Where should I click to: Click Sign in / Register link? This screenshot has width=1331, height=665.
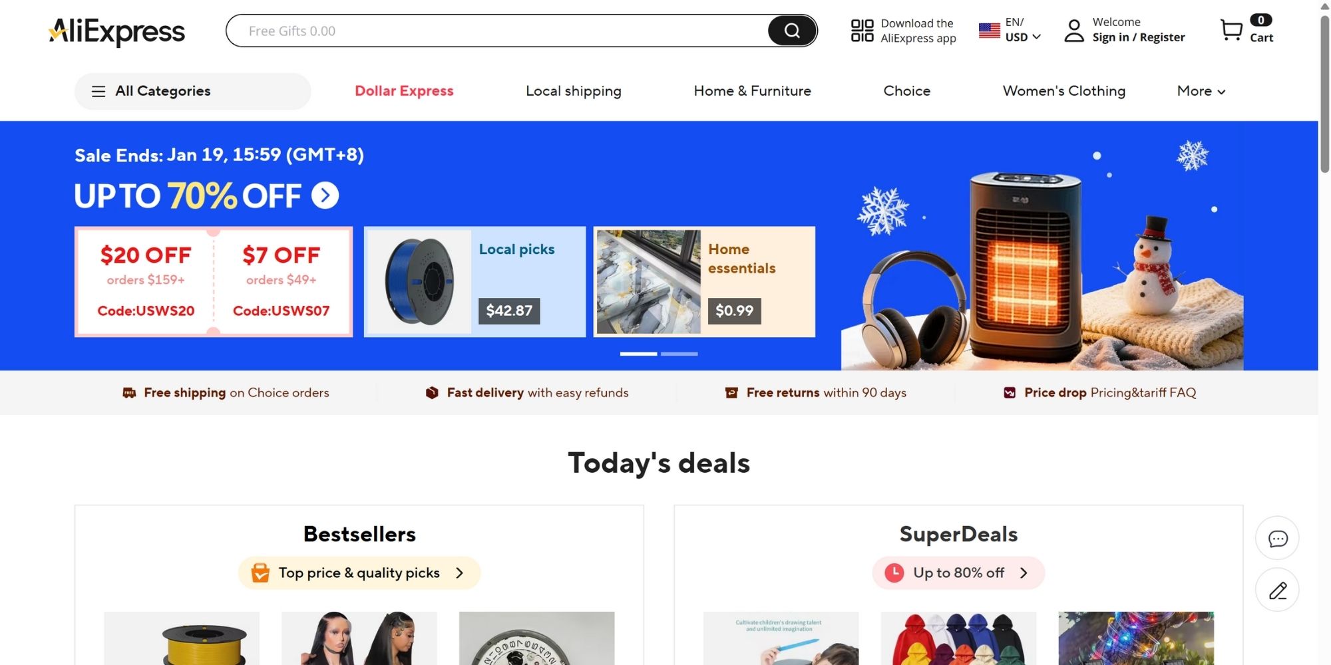point(1138,38)
